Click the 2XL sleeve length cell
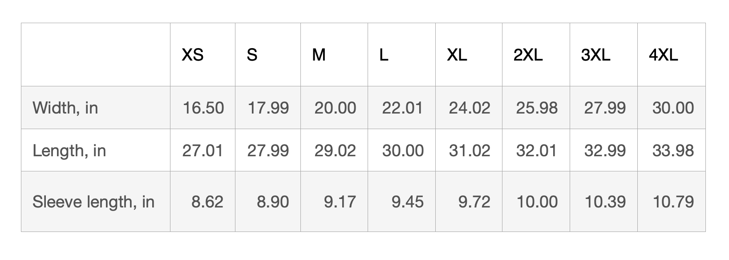Viewport: 729px width, 260px height. pos(537,202)
